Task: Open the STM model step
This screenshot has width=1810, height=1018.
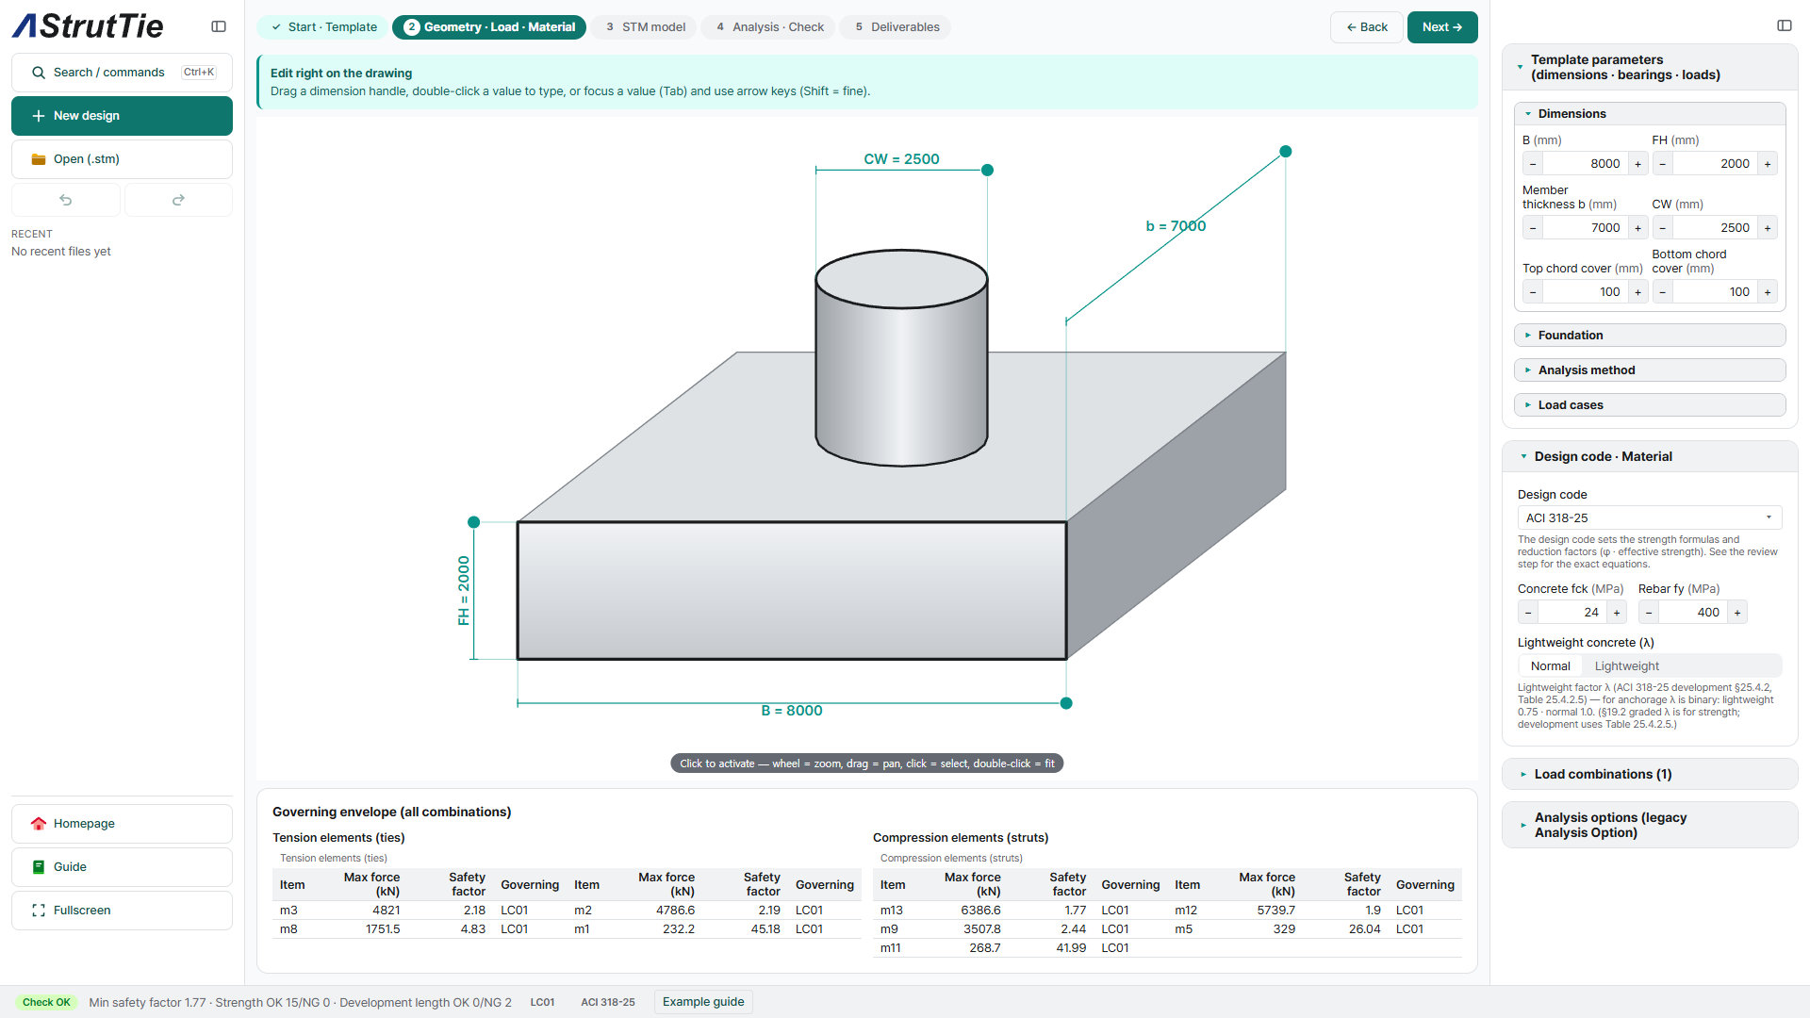Action: 646,27
